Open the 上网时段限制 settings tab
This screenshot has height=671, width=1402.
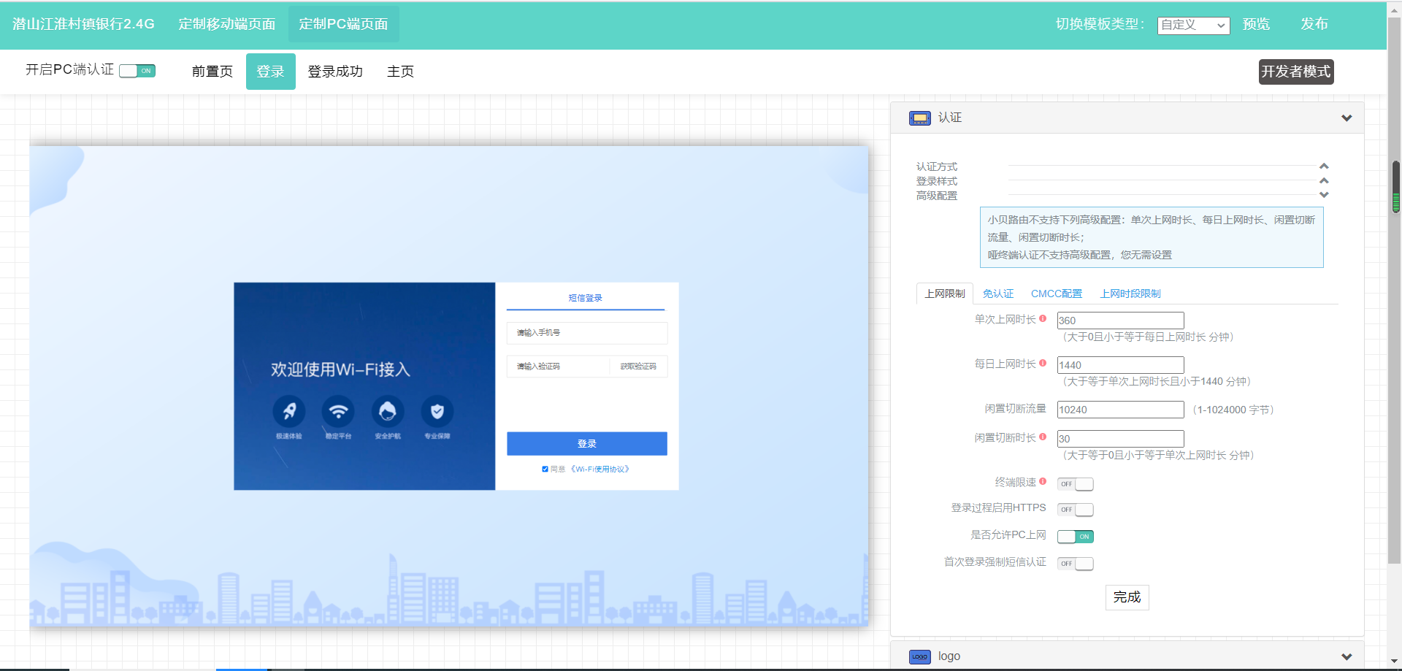click(x=1130, y=294)
